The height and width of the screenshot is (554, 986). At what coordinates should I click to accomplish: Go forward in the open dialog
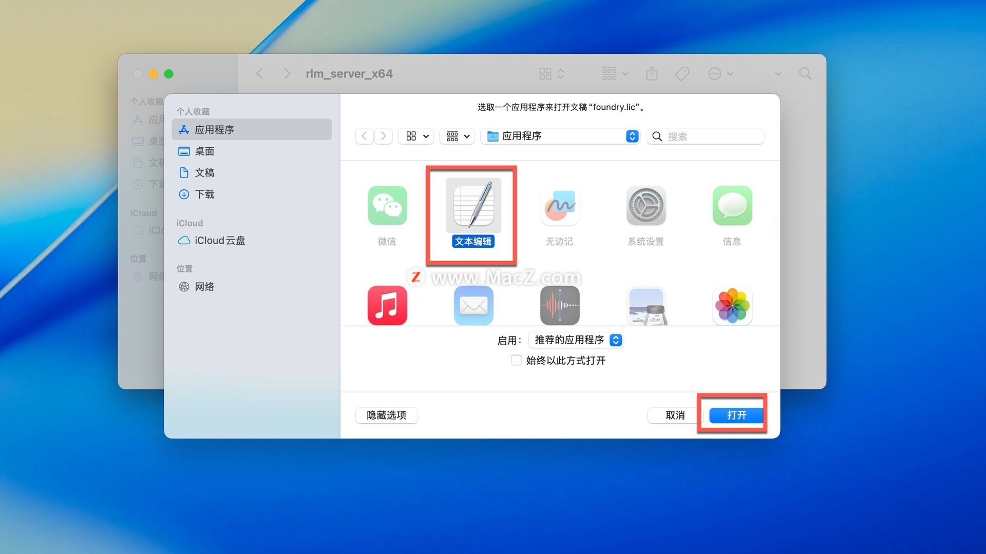[383, 136]
